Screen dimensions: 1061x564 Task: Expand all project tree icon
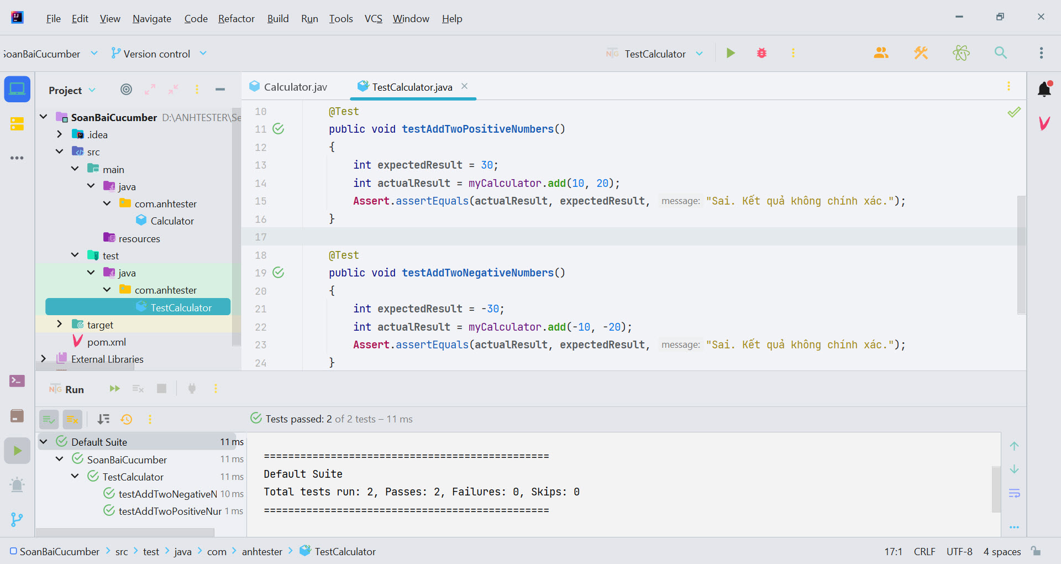click(150, 90)
